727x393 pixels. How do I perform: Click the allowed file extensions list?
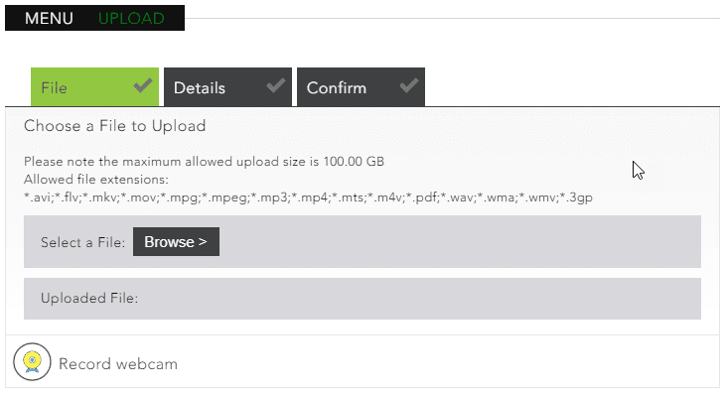pyautogui.click(x=308, y=197)
